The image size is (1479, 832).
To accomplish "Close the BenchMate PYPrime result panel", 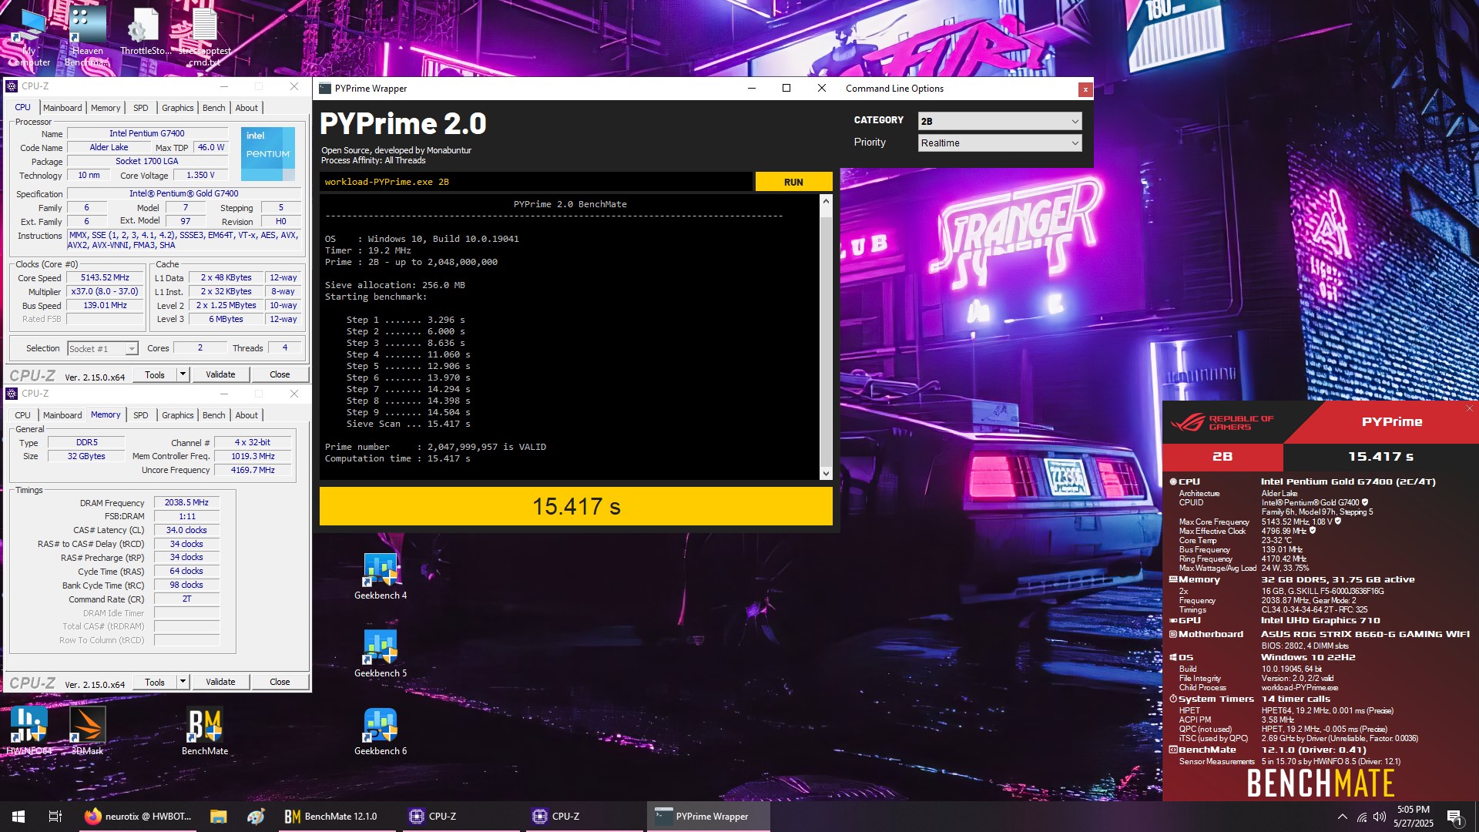I will [1470, 408].
